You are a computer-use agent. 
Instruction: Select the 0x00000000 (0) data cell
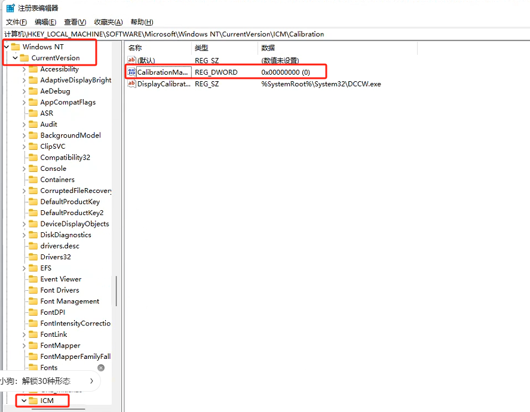pyautogui.click(x=286, y=72)
